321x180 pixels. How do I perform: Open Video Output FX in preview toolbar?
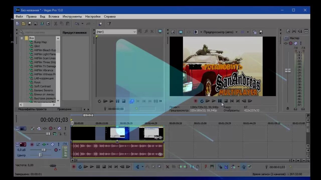point(189,32)
